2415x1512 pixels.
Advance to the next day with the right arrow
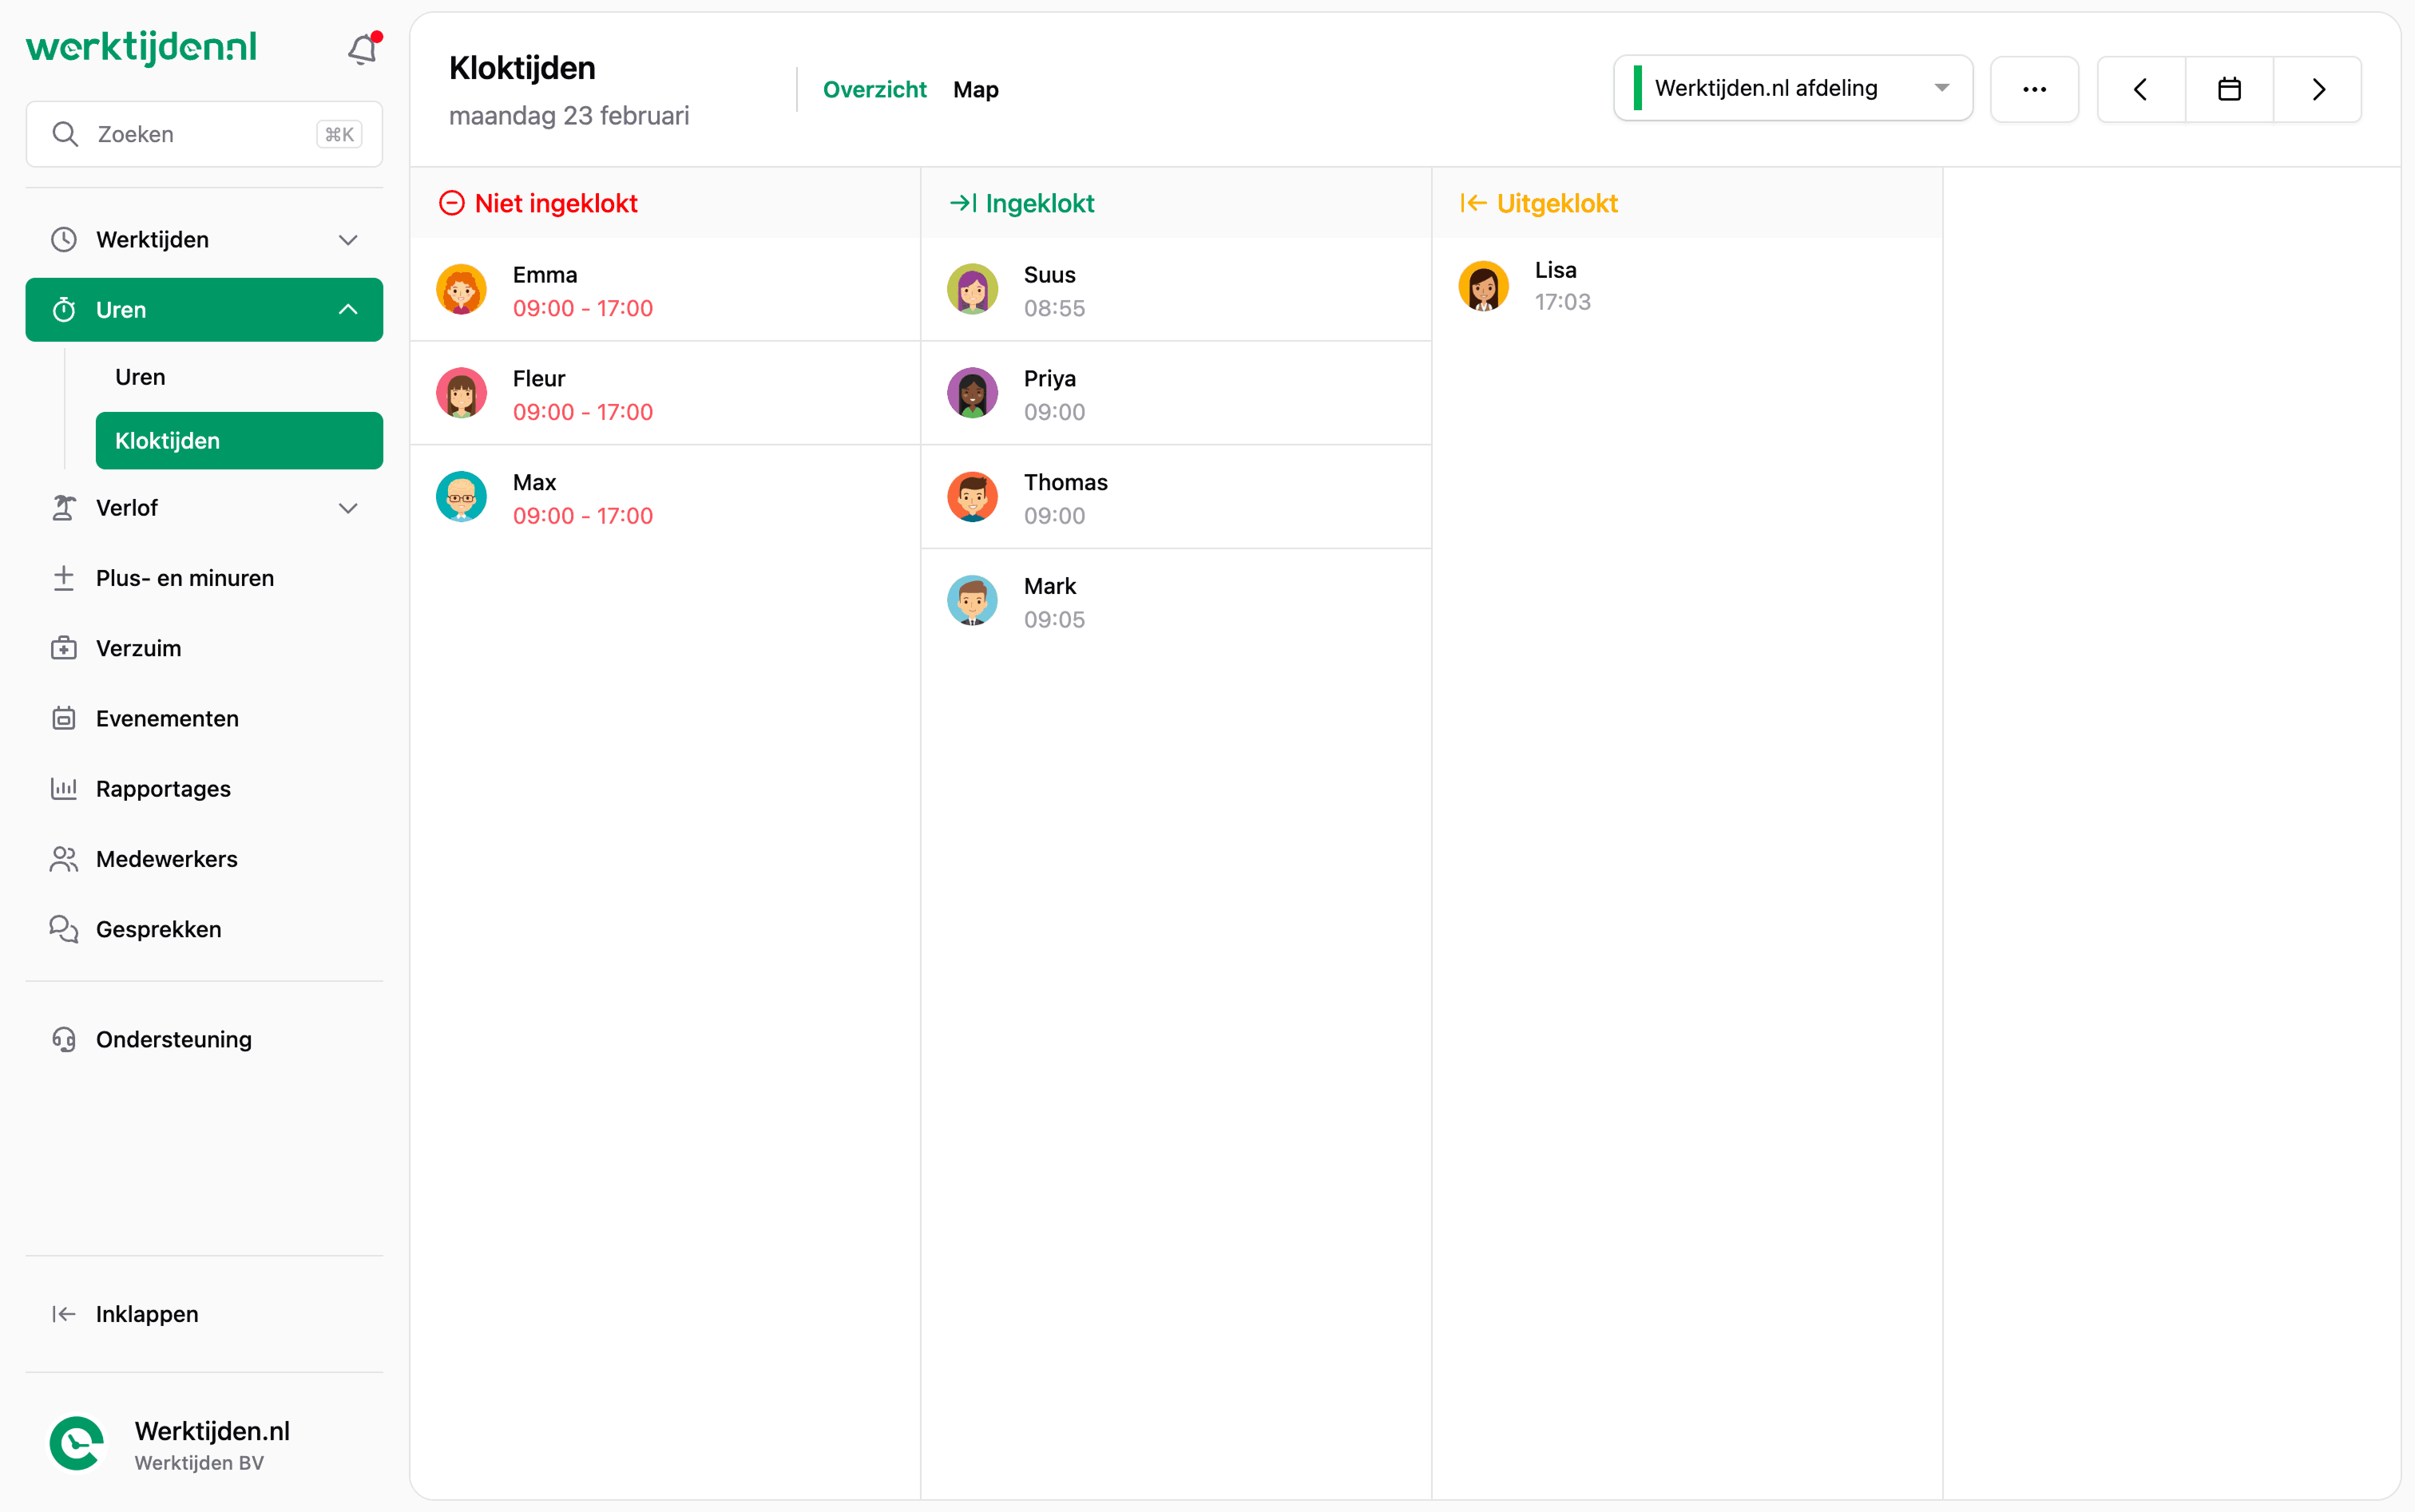tap(2318, 88)
